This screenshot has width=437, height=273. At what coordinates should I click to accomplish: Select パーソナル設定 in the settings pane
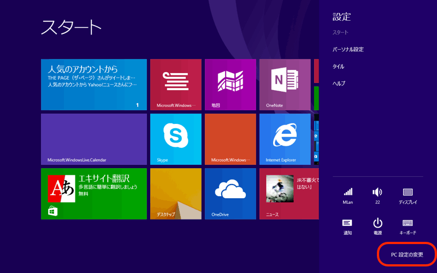point(348,50)
